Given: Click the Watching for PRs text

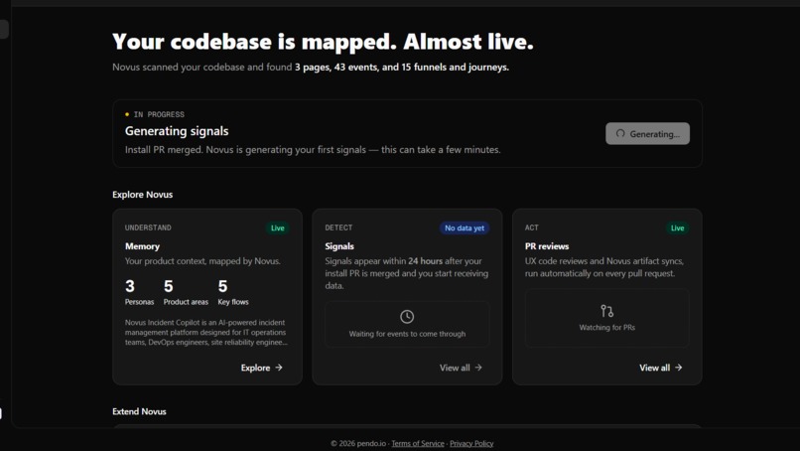Looking at the screenshot, I should (607, 328).
